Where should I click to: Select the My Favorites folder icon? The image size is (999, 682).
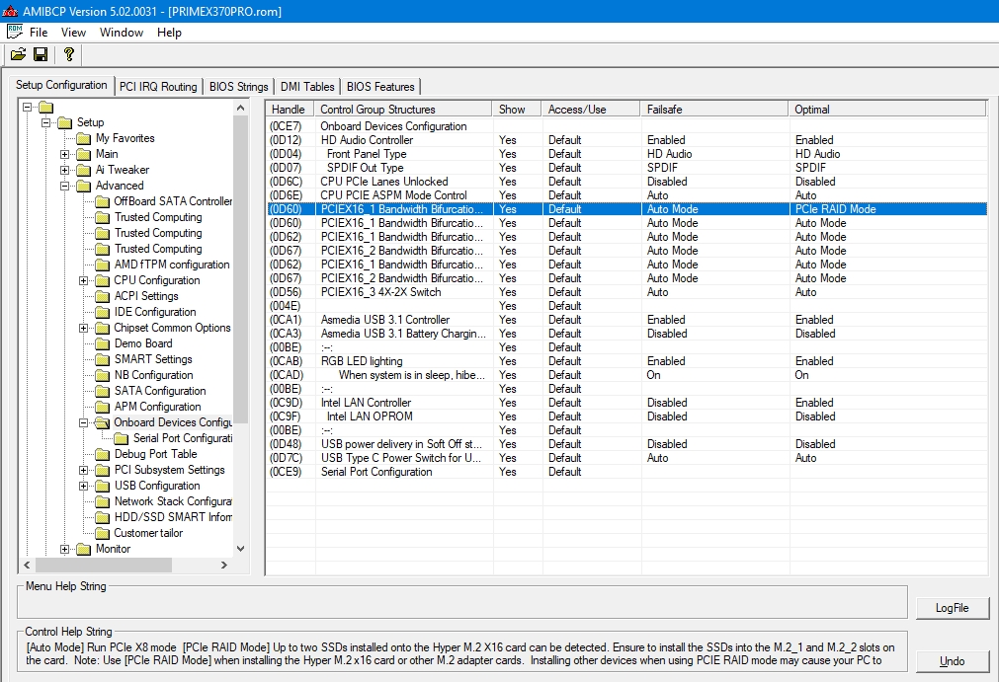coord(83,139)
